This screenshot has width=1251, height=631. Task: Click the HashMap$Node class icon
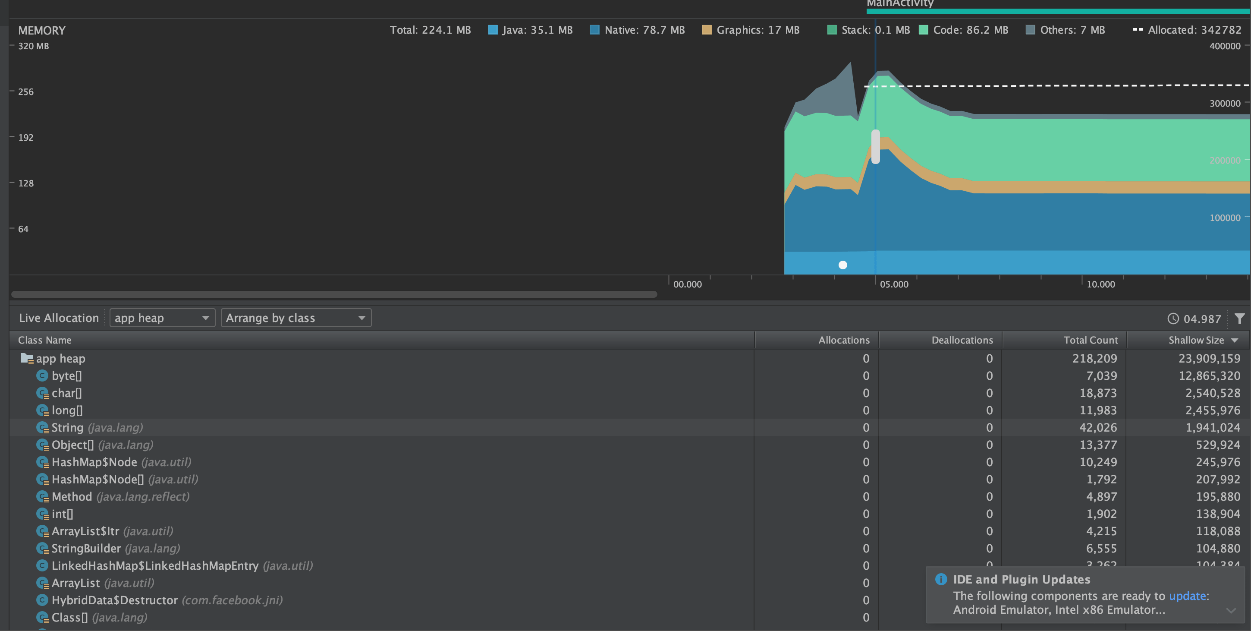click(x=43, y=462)
